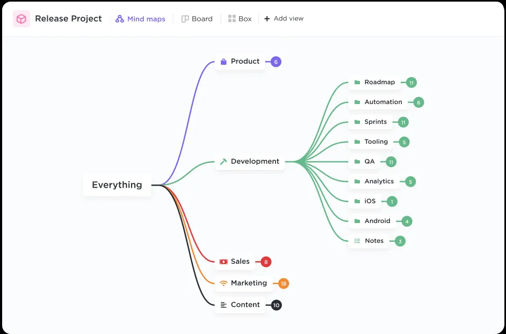Open the Mind maps view link

[x=140, y=18]
